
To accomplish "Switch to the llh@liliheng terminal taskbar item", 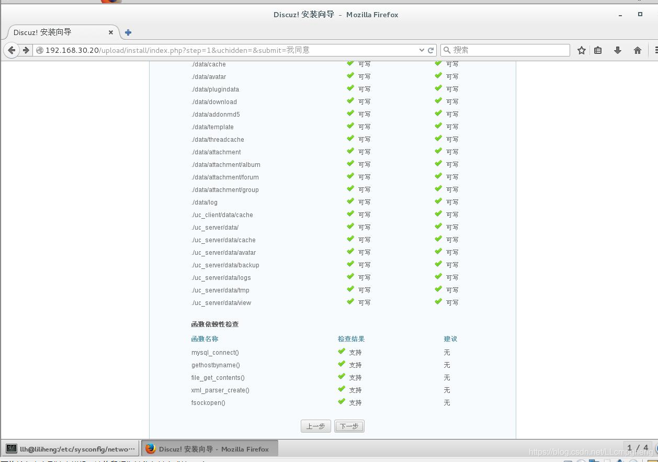I will (x=71, y=449).
